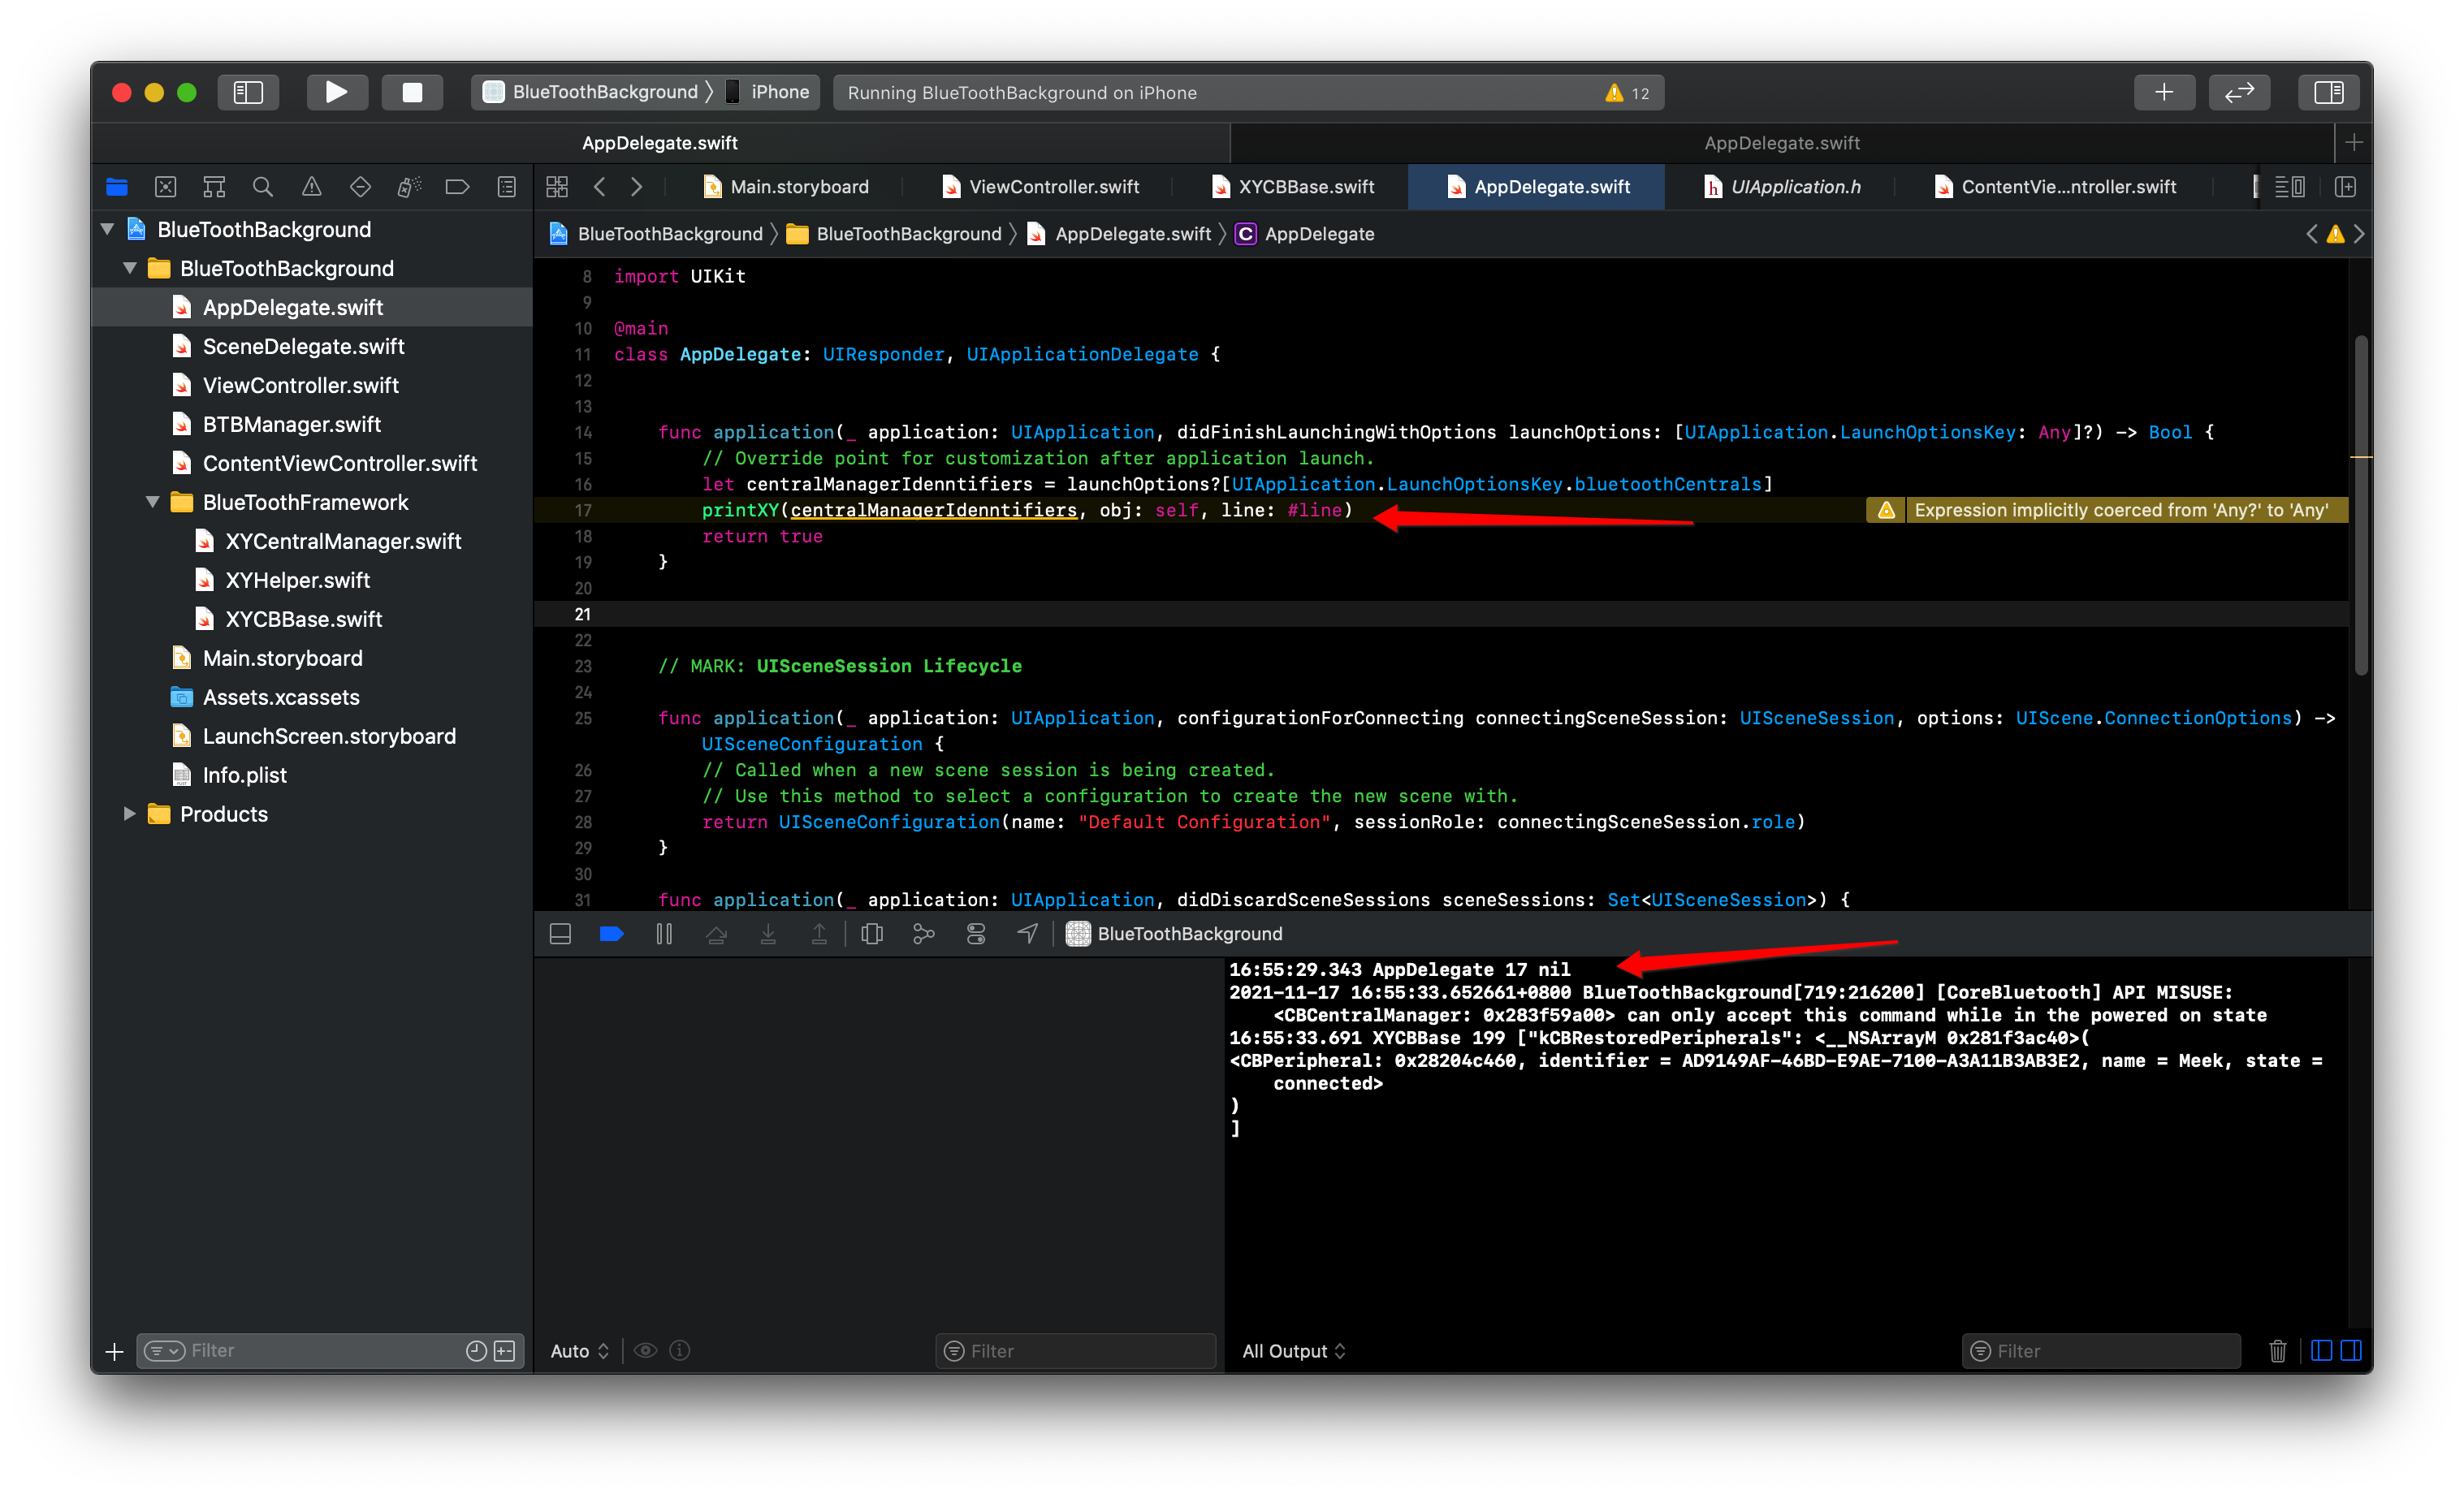Open the All Output dropdown
This screenshot has height=1494, width=2464.
pyautogui.click(x=1293, y=1351)
